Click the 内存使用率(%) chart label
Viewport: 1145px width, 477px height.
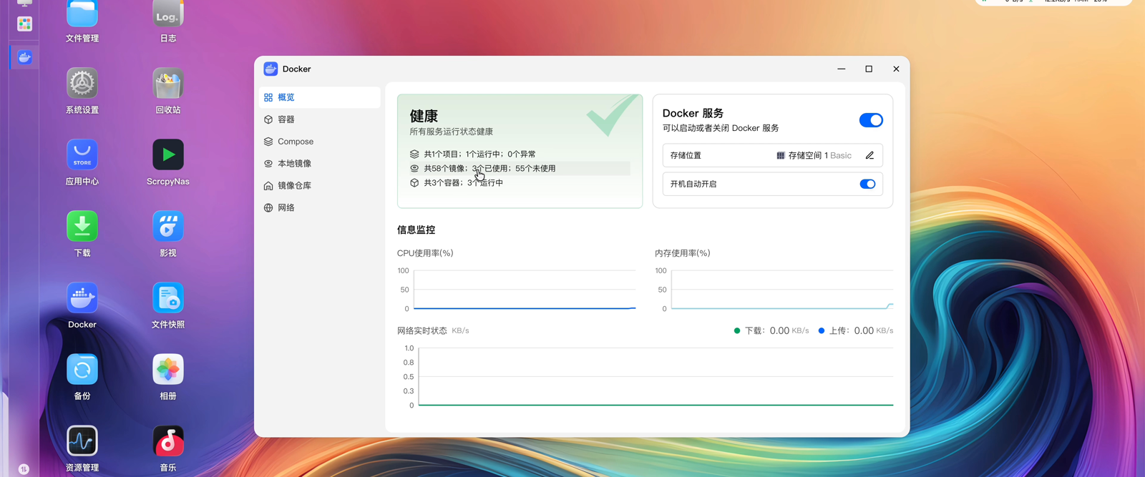point(682,253)
